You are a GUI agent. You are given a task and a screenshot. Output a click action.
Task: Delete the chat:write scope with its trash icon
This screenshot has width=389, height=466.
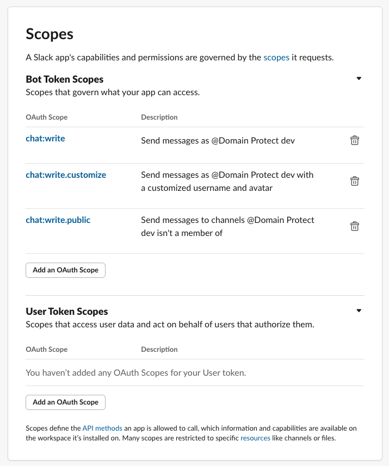click(355, 140)
